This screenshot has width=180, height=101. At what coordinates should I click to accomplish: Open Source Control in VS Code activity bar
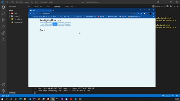coord(3,20)
